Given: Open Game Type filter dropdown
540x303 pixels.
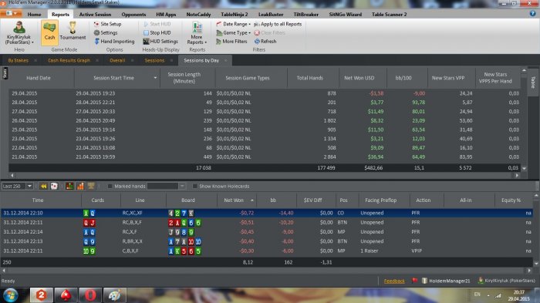Looking at the screenshot, I should point(233,32).
